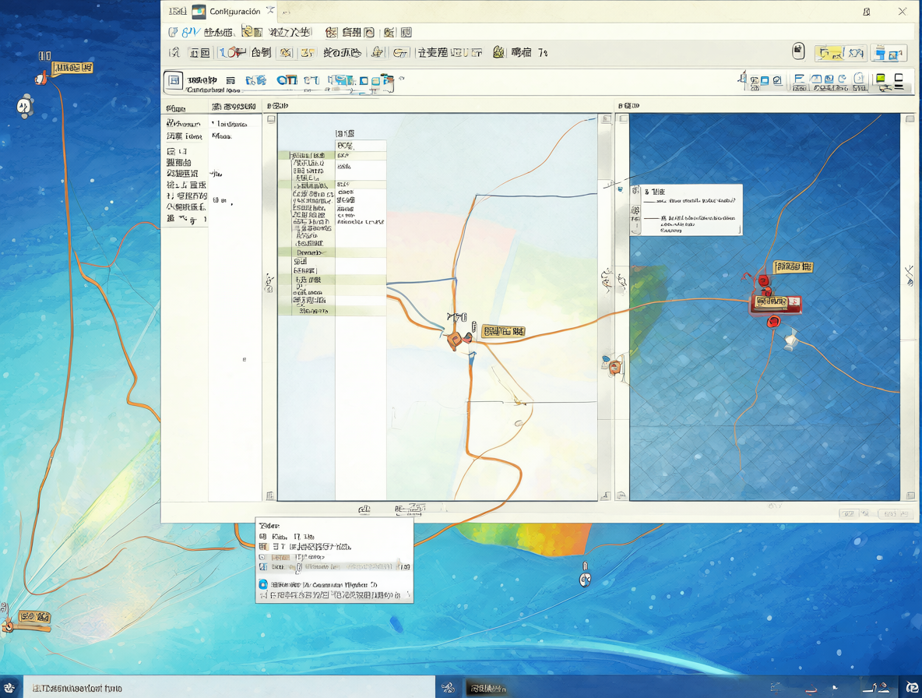Select the white pawn-shaped marker in the blue map
The image size is (922, 698).
pyautogui.click(x=790, y=340)
